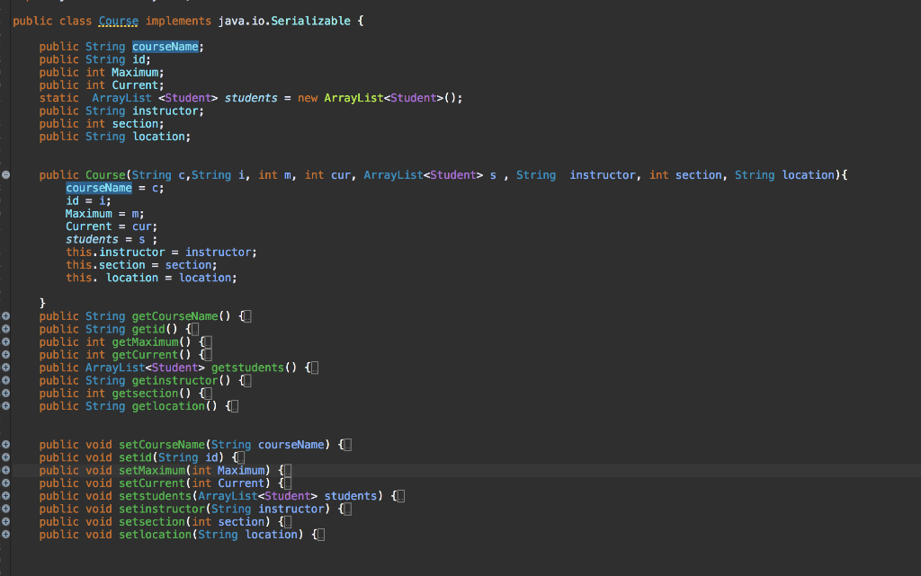
Task: Click the folded-body box after getCourseName()
Action: pyautogui.click(x=247, y=316)
